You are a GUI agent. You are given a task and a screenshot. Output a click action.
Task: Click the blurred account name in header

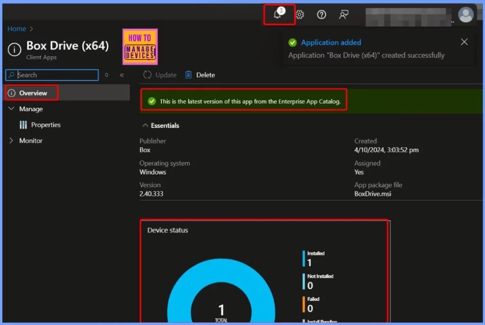408,17
